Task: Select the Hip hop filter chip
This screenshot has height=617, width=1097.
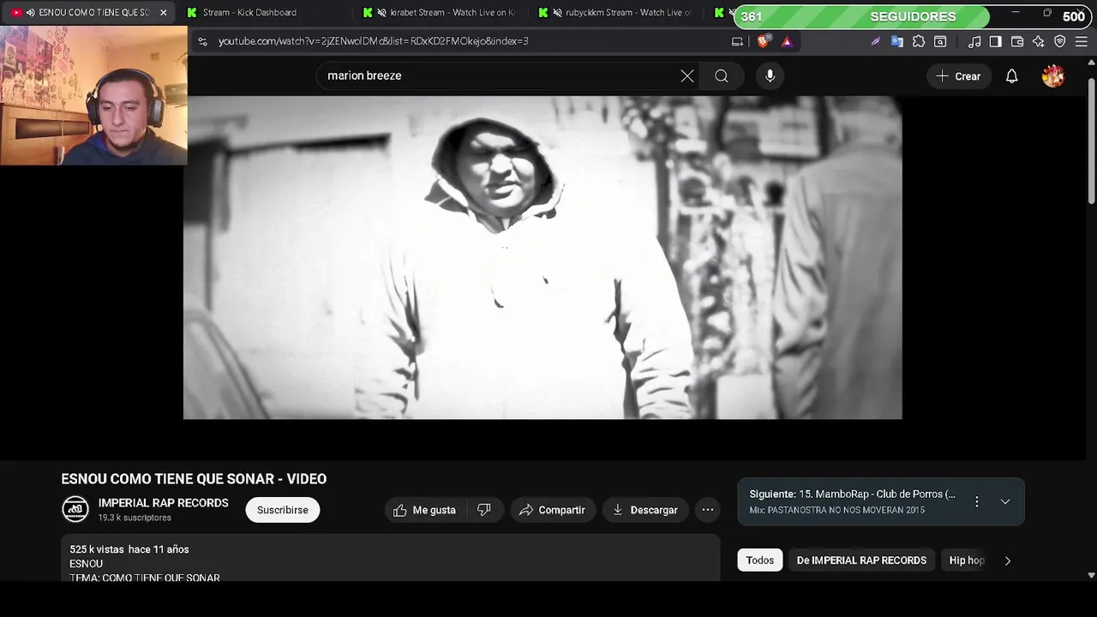Action: coord(967,560)
